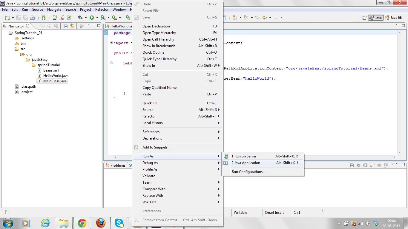Viewport: 408px width, 229px height.
Task: Open Google Chrome from taskbar
Action: click(82, 223)
